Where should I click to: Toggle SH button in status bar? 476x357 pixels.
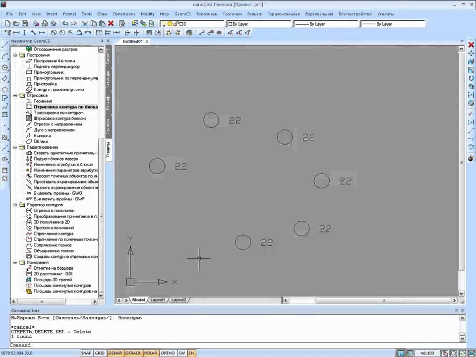(191, 353)
